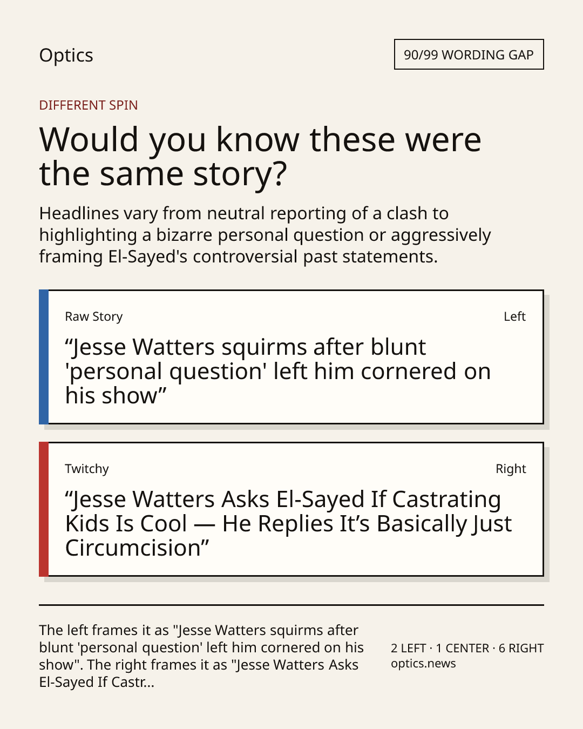The width and height of the screenshot is (583, 729).
Task: Click the Right bias label
Action: coord(511,469)
